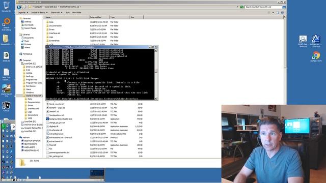Open the Recycle Bin desktop icon

[x=6, y=7]
